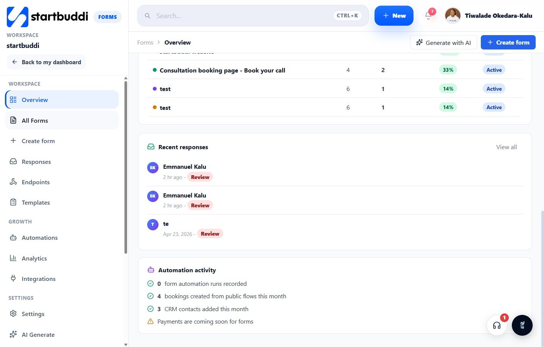Click Automation activity robot icon

[151, 270]
